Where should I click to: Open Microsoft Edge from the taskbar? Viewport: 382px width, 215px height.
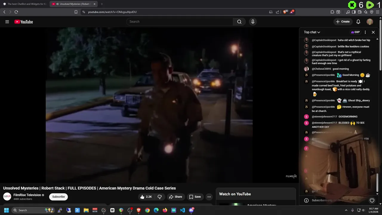(156, 210)
